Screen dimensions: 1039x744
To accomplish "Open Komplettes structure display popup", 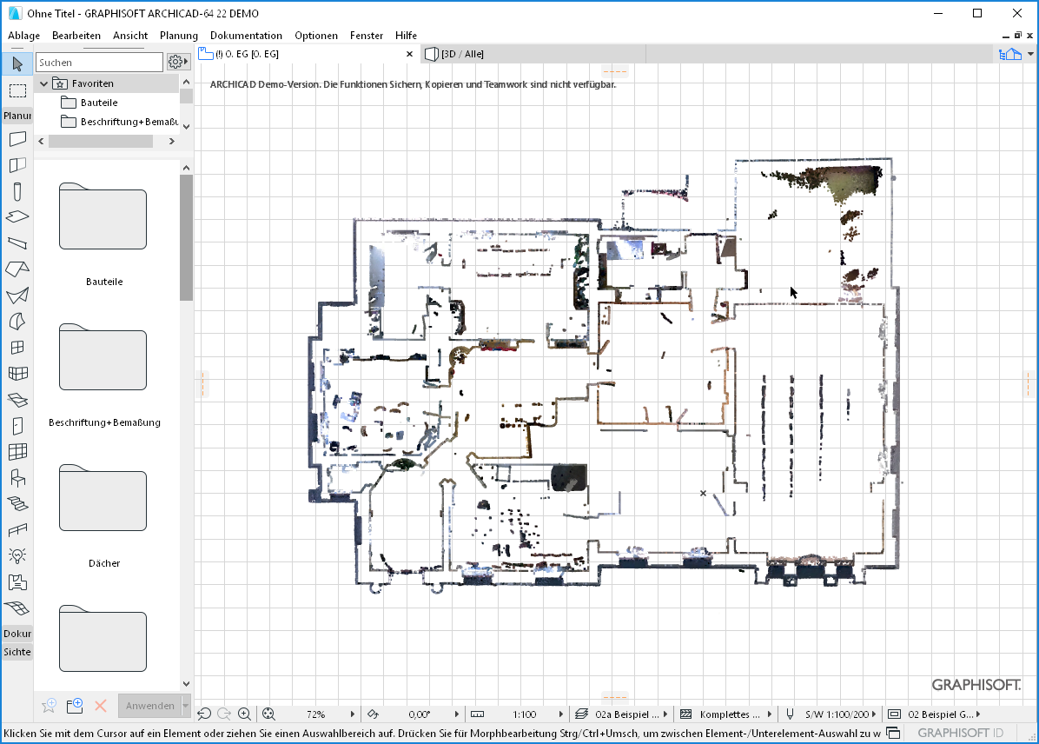I will [769, 714].
